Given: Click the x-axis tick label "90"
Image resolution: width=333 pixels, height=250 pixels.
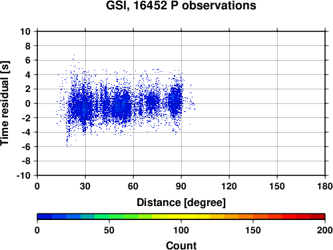Looking at the screenshot, I should coord(181,186).
